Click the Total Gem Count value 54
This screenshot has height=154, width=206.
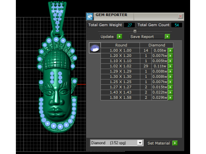point(176,25)
